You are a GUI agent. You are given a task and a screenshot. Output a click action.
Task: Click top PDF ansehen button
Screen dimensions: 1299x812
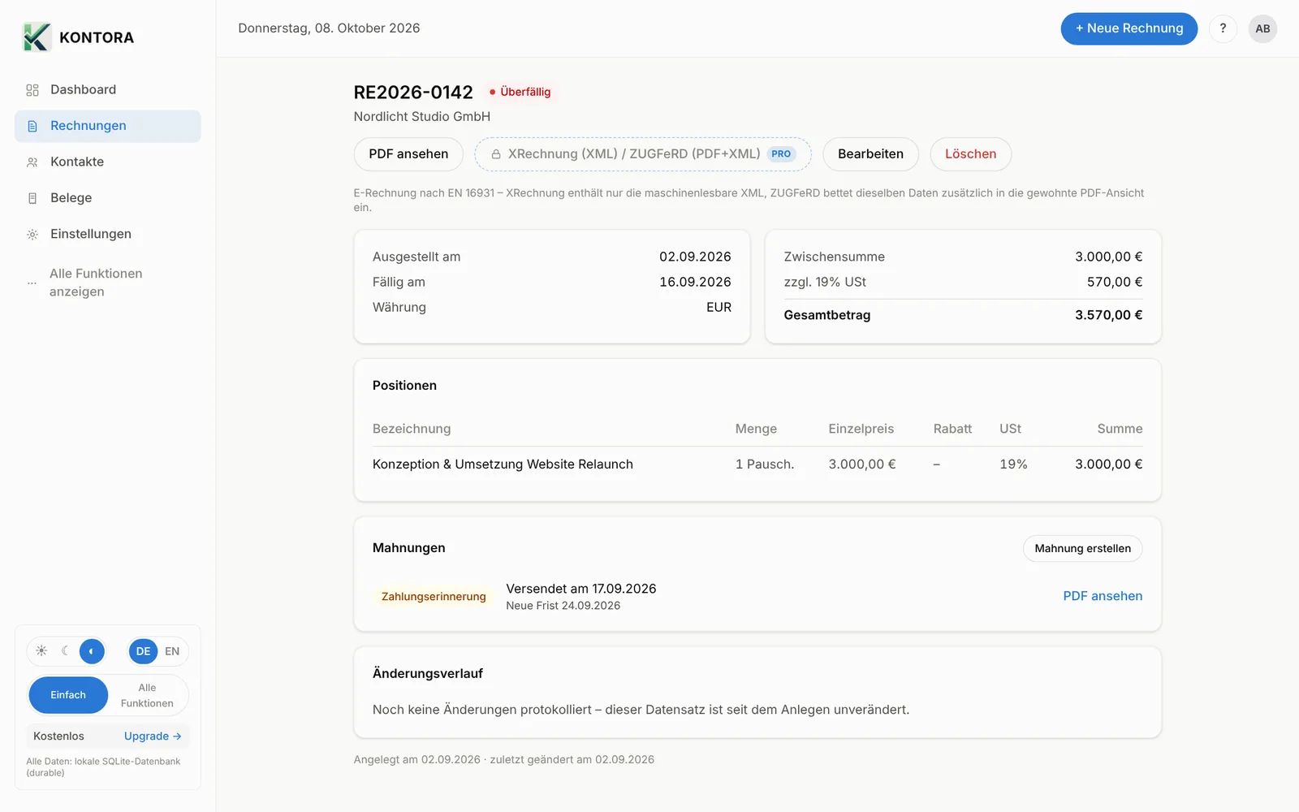[408, 154]
